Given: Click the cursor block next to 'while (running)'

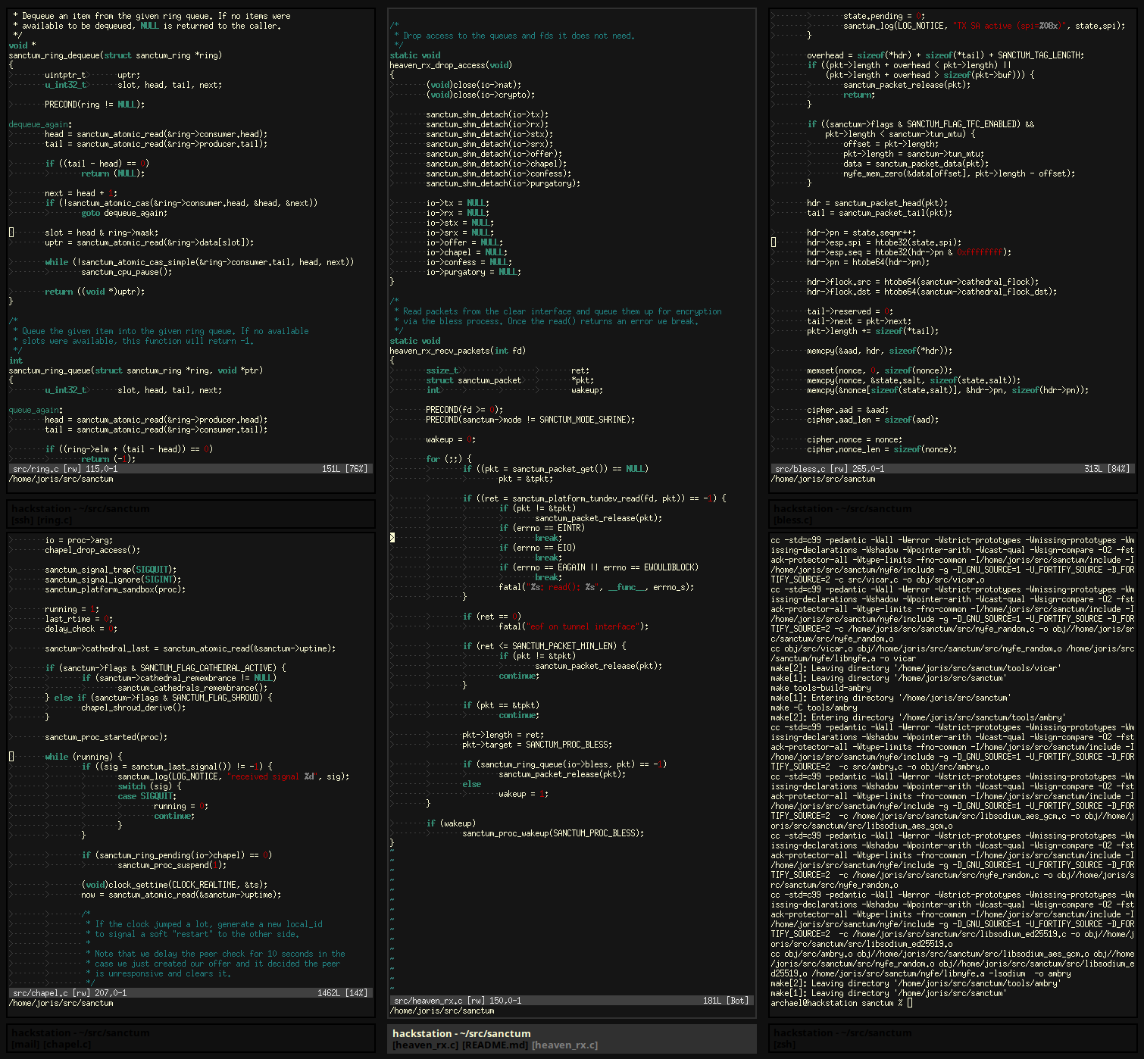Looking at the screenshot, I should (11, 757).
